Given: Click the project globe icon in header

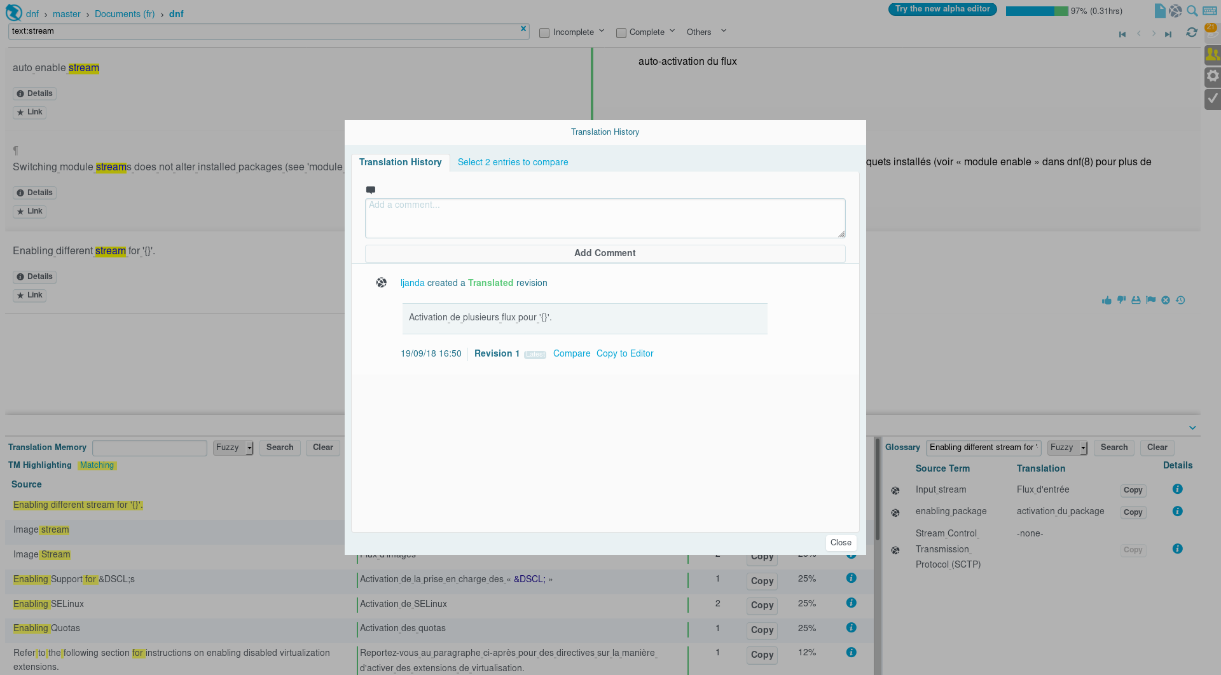Looking at the screenshot, I should point(1176,11).
